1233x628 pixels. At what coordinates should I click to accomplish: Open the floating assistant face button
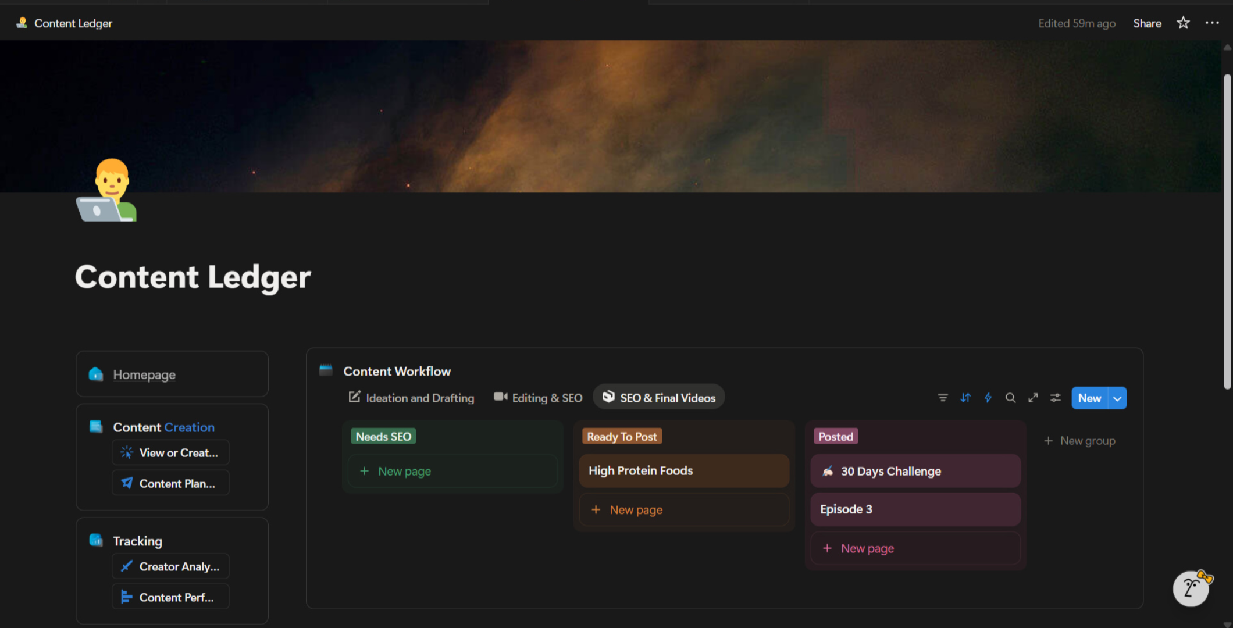(x=1191, y=588)
